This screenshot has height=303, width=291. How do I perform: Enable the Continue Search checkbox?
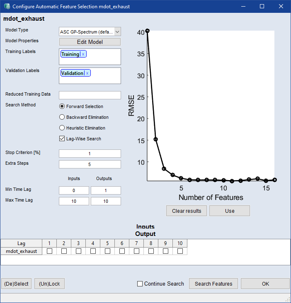pyautogui.click(x=140, y=284)
